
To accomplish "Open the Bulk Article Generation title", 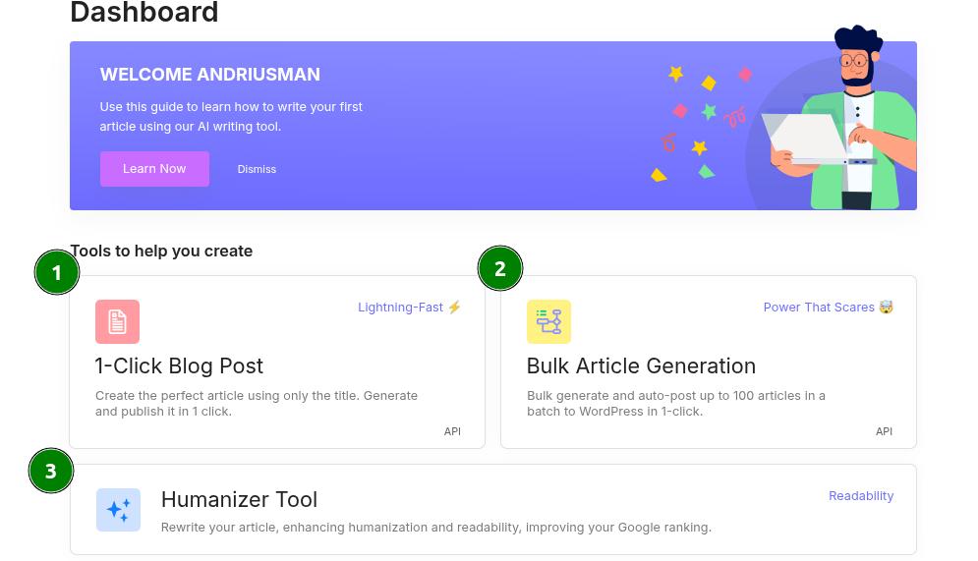I will tap(641, 365).
